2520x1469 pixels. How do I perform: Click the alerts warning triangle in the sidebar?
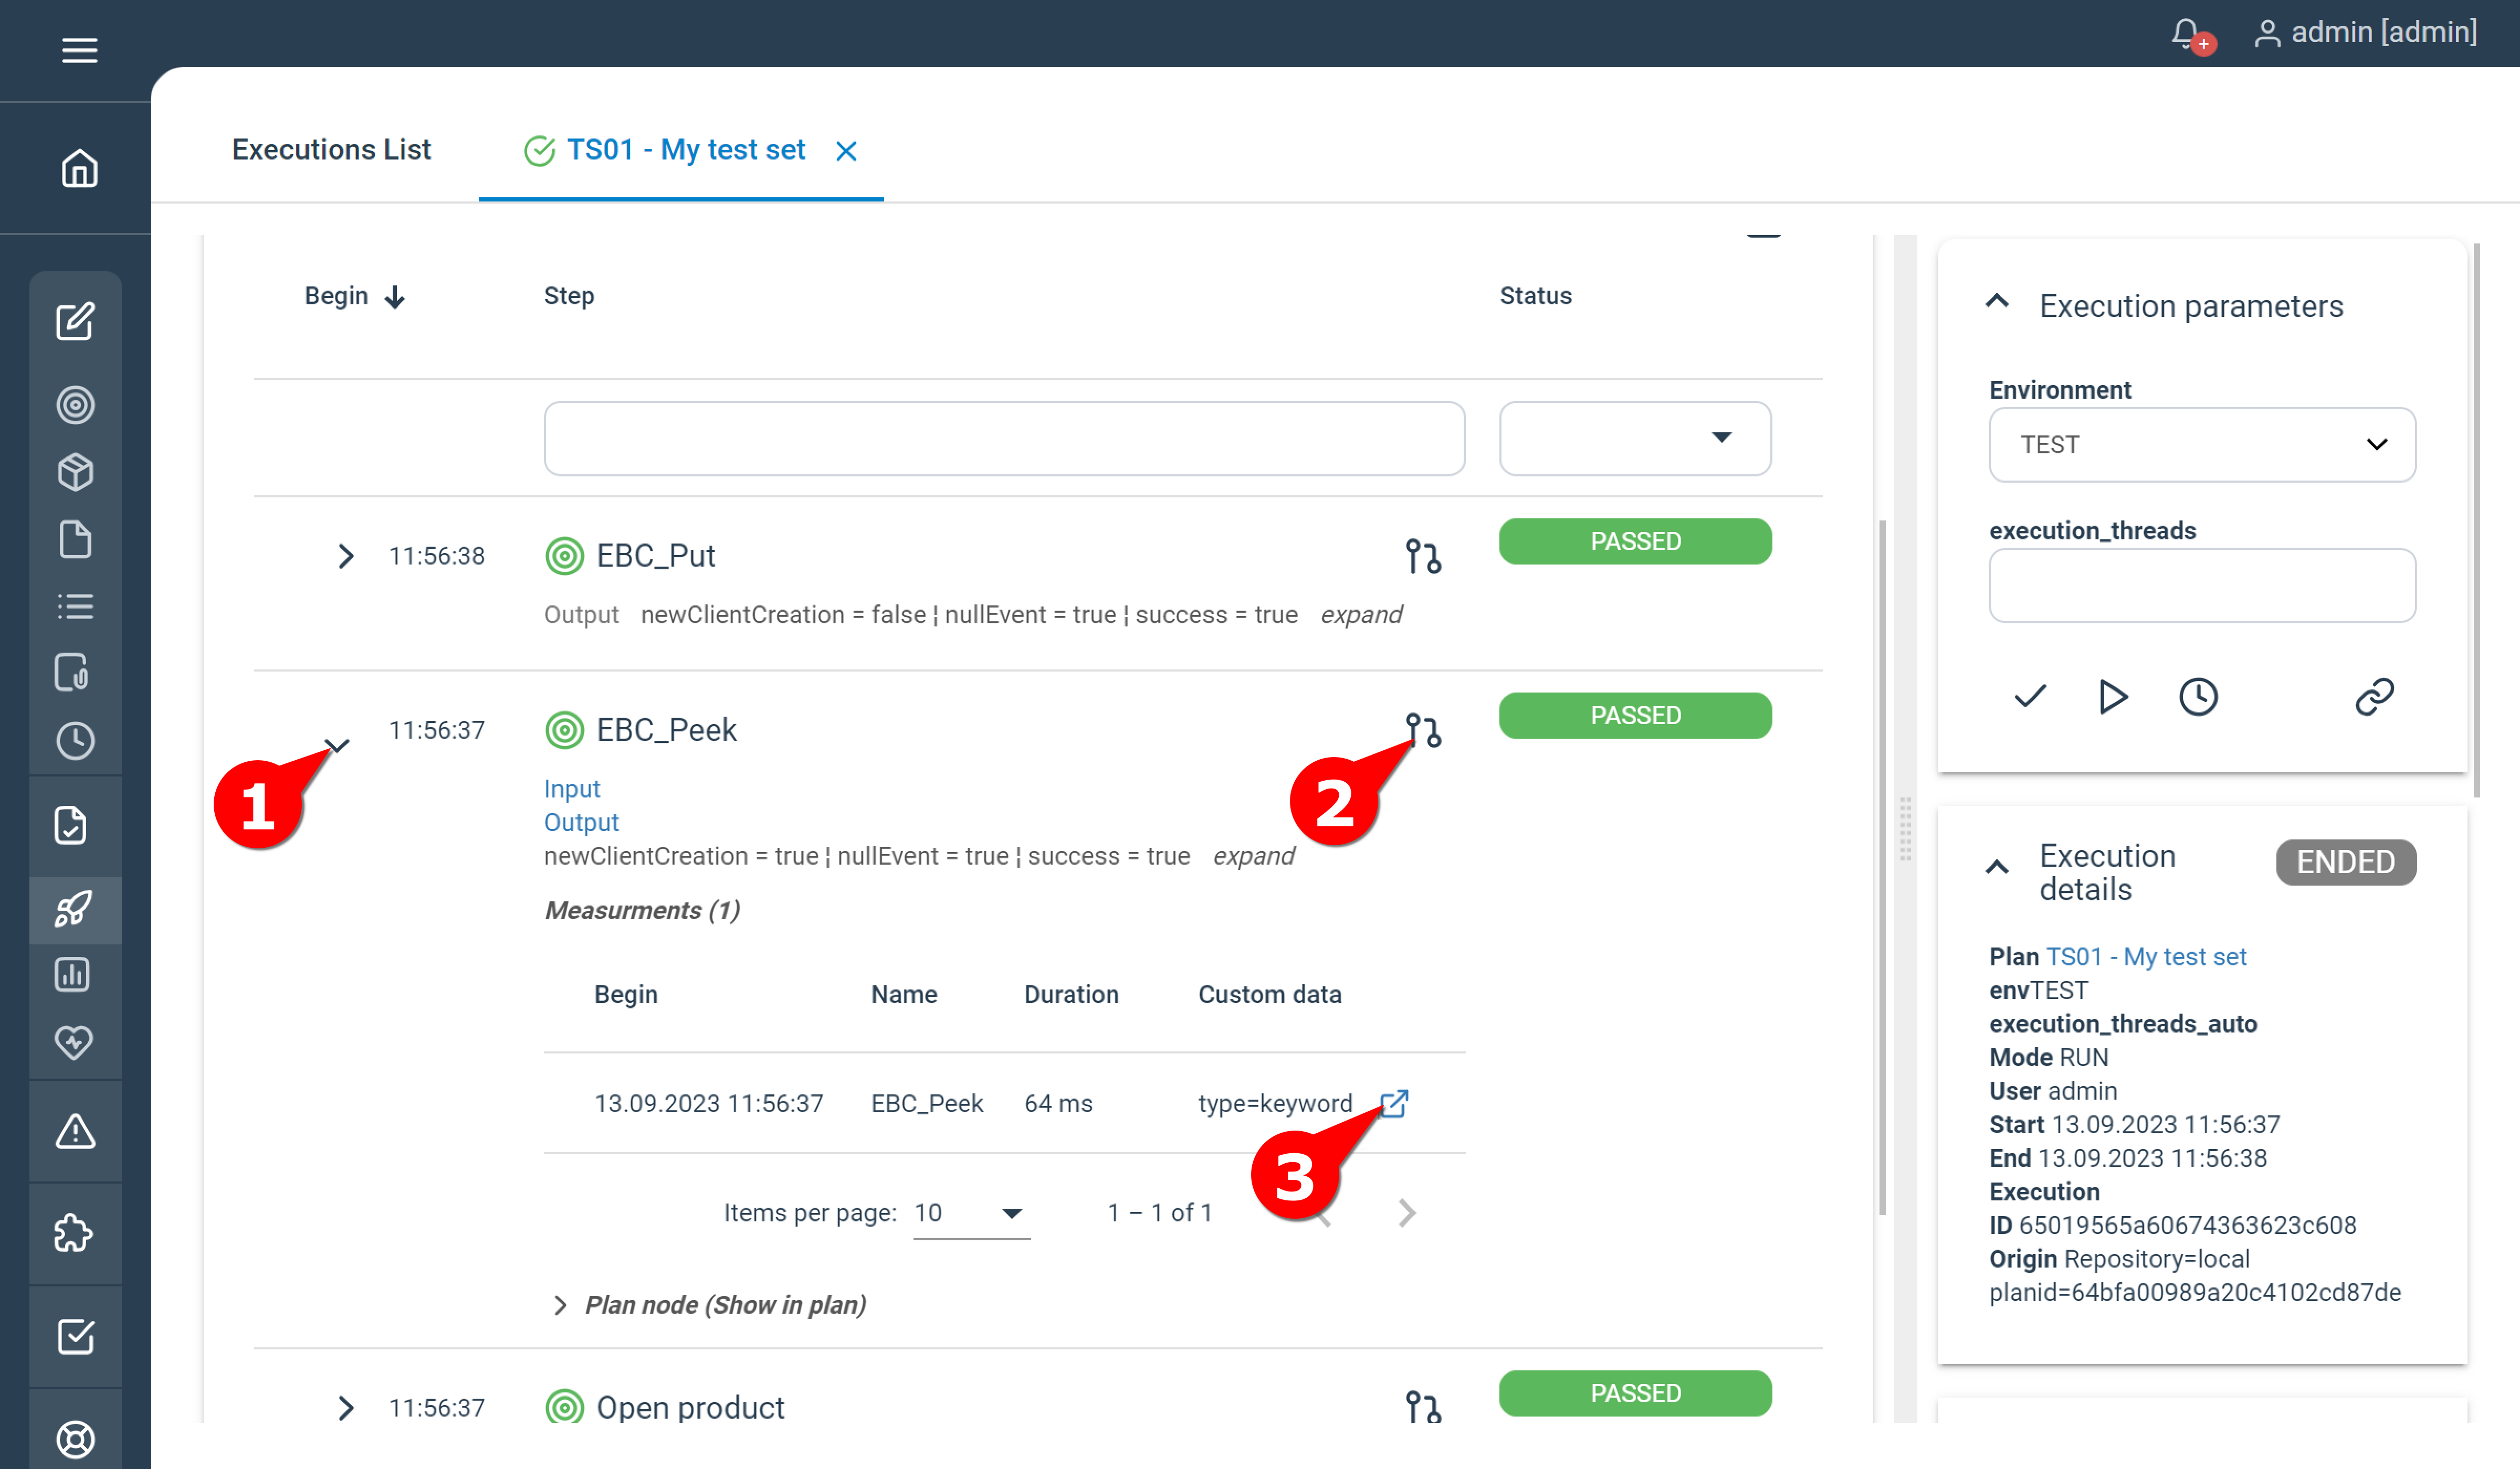click(75, 1131)
